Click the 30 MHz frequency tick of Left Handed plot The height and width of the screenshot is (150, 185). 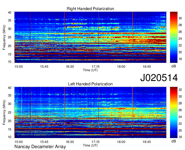coord(10,104)
